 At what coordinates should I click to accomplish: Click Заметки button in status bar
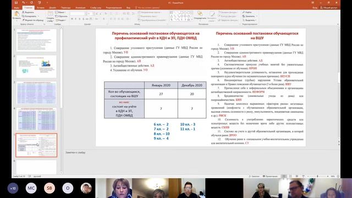coord(254,176)
